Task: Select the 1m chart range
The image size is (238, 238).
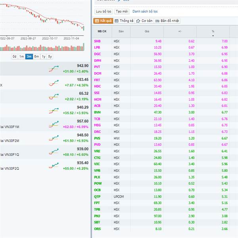Action: pos(21,57)
